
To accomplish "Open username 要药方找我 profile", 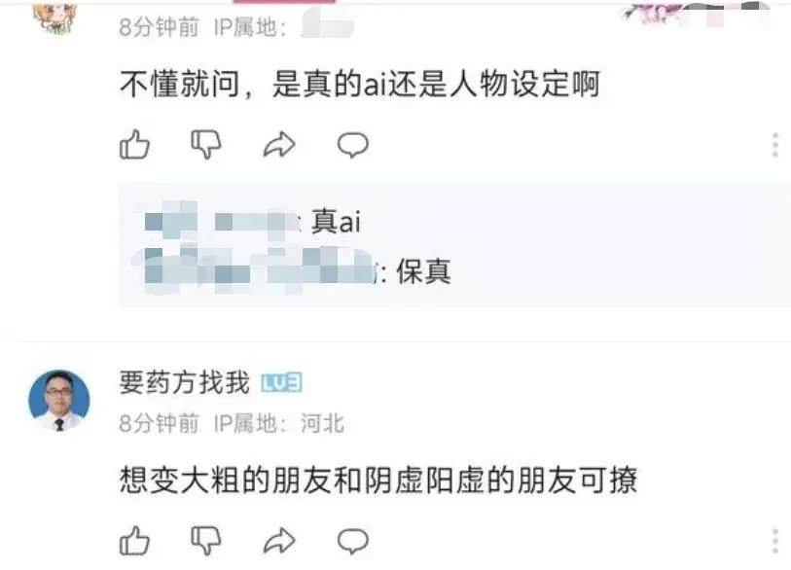I will [x=185, y=382].
